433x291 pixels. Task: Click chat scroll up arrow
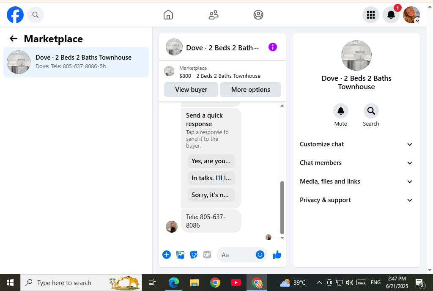282,106
